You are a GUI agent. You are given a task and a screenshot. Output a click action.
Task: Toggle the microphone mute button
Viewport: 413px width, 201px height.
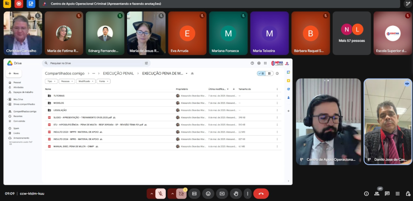click(x=160, y=193)
